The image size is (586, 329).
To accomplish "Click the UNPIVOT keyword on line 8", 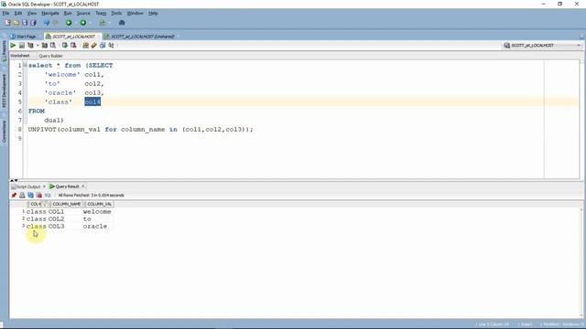I will (42, 130).
